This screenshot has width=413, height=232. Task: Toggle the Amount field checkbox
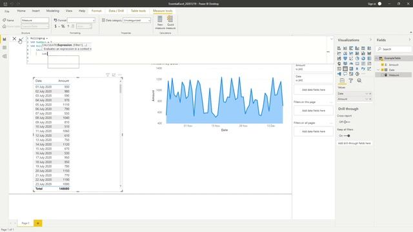coord(383,64)
